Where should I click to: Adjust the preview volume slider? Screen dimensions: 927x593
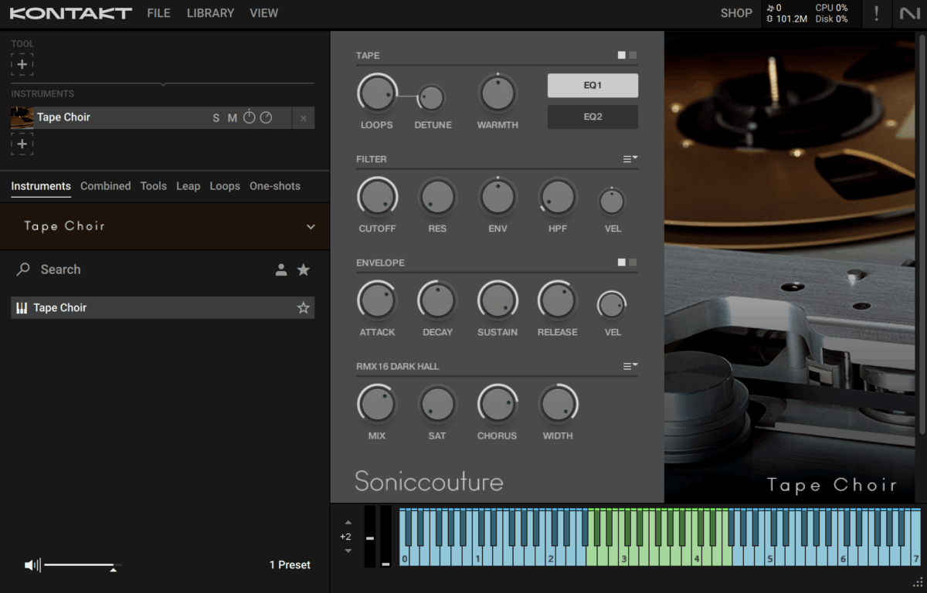[x=83, y=566]
